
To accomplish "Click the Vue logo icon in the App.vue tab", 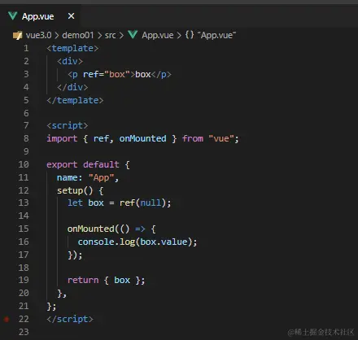I will (x=13, y=16).
